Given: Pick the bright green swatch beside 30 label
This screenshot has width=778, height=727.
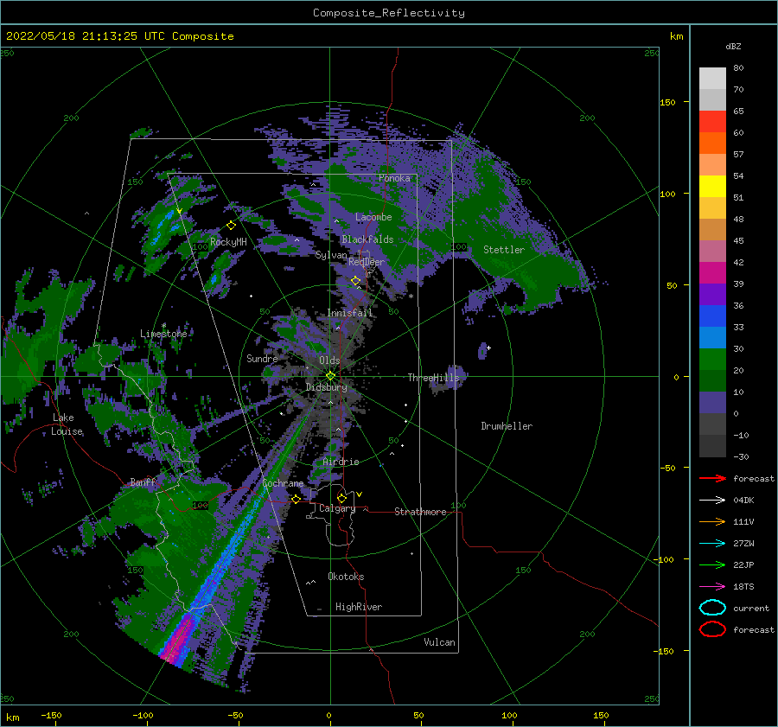Looking at the screenshot, I should click(x=712, y=360).
